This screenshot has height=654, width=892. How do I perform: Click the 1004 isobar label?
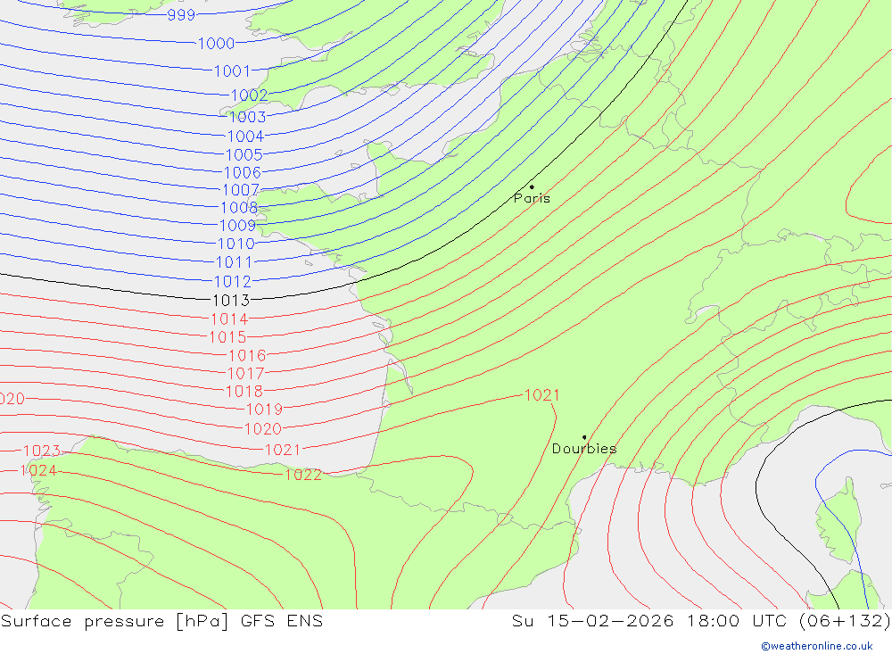[246, 137]
